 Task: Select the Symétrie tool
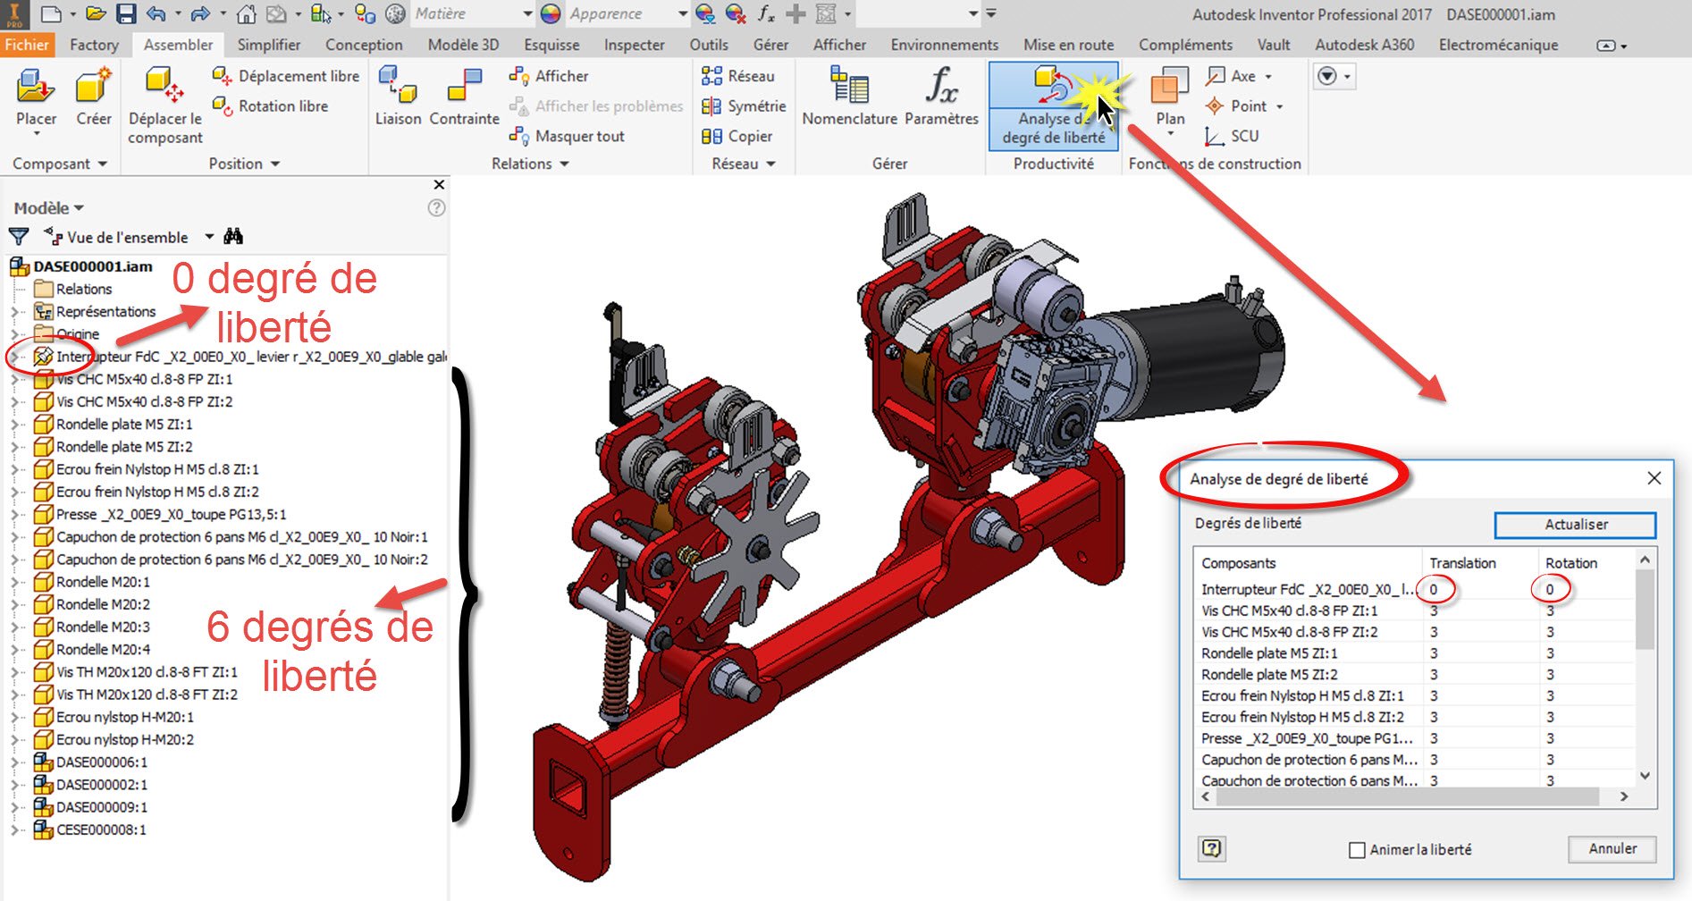point(742,105)
